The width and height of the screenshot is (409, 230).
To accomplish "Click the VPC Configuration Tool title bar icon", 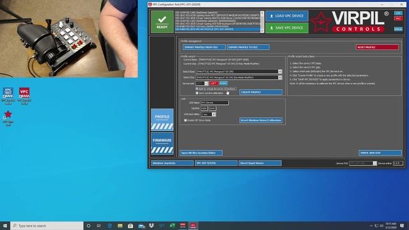I will pos(150,4).
